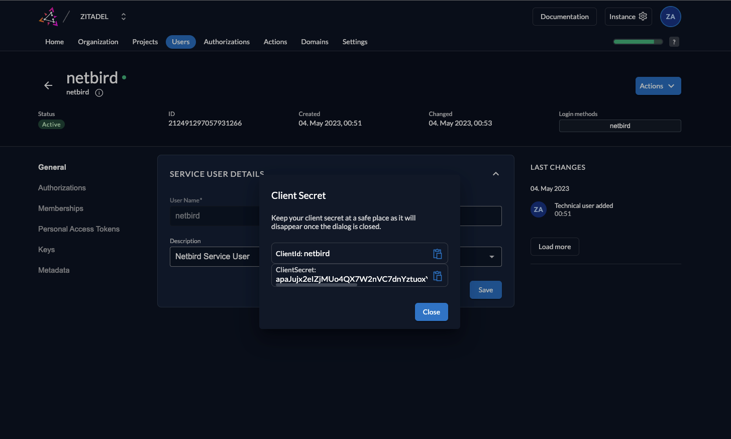Image resolution: width=731 pixels, height=439 pixels.
Task: Open Authorizations in the side menu
Action: (x=62, y=188)
